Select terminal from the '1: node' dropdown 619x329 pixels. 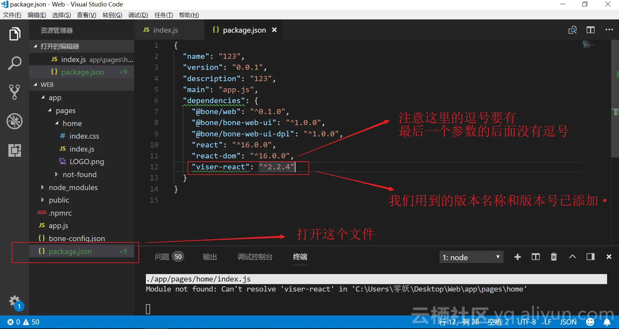coord(471,257)
